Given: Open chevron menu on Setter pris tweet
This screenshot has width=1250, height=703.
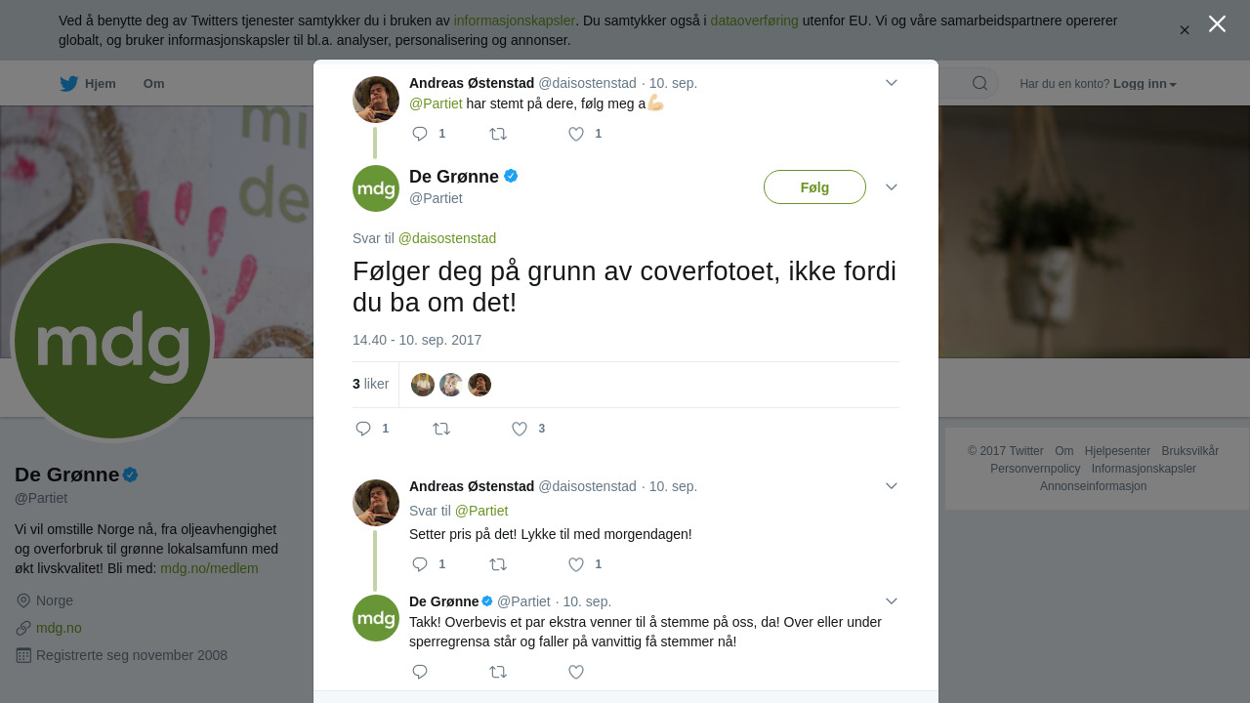Looking at the screenshot, I should point(892,485).
